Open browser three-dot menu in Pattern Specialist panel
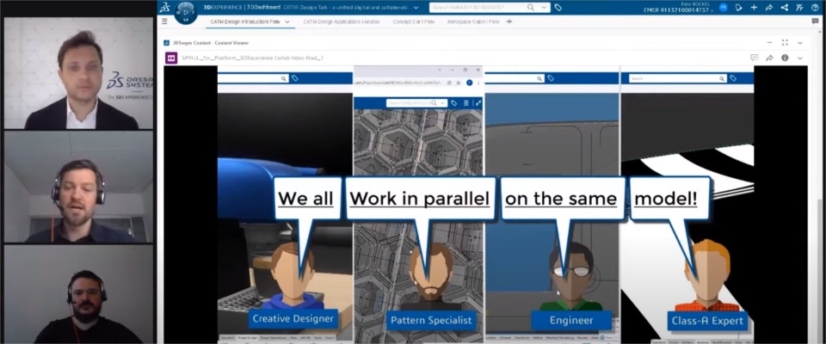The height and width of the screenshot is (344, 826). click(x=478, y=83)
